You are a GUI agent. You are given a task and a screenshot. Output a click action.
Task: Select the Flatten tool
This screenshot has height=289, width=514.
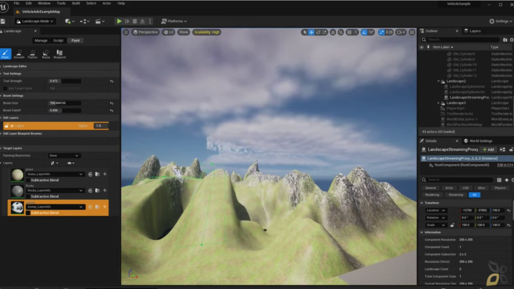point(33,54)
